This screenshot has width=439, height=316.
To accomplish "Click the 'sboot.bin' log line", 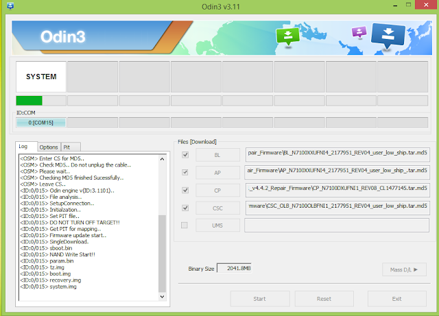I will coord(46,248).
